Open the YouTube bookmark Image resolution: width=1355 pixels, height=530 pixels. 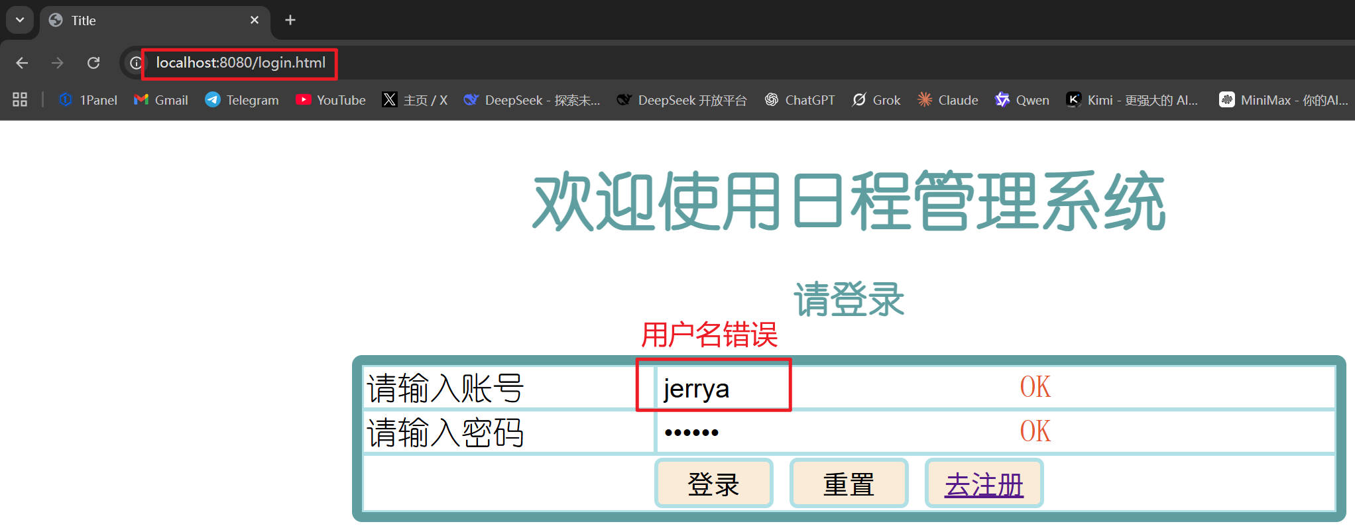pos(331,100)
